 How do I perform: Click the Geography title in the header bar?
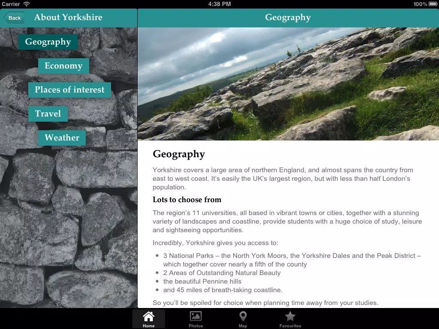click(288, 17)
